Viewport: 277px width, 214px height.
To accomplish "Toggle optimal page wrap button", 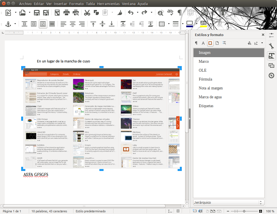I will pyautogui.click(x=43, y=24).
